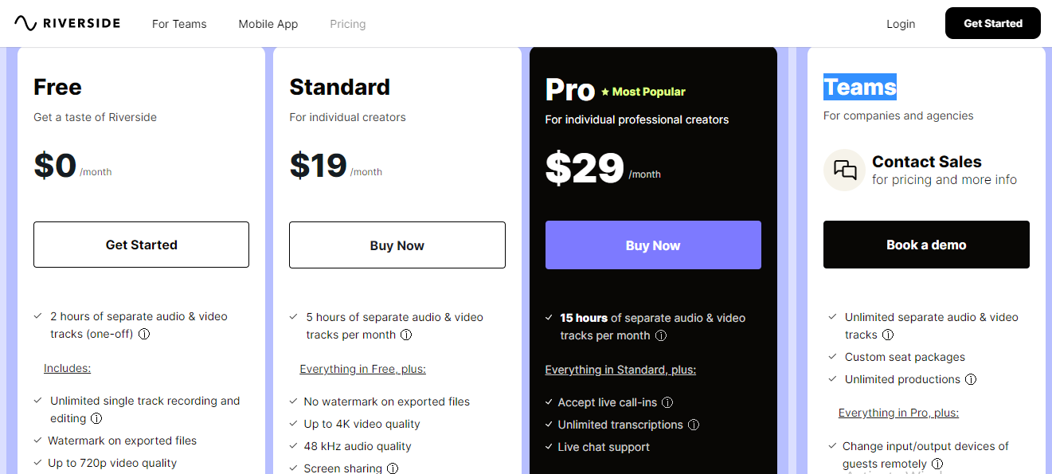
Task: Click info icon beside Pro tracks per month
Action: tap(660, 336)
